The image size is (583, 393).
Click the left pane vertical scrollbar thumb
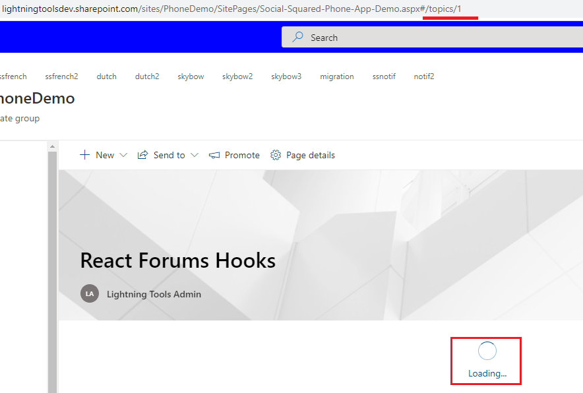click(x=53, y=277)
